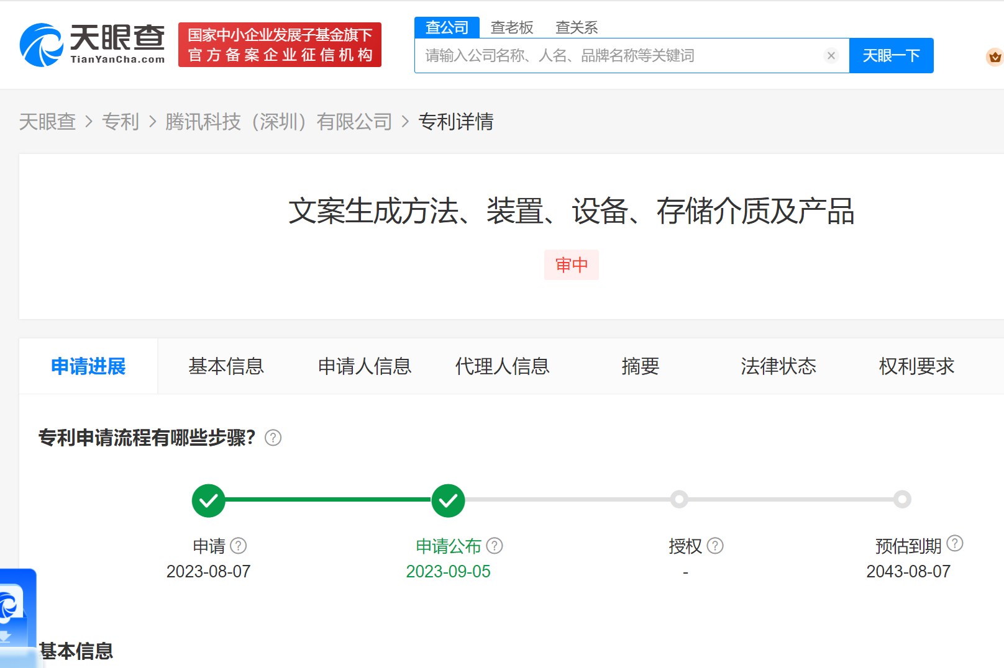Open the TianYanCha logo homepage
Viewport: 1004px width, 668px height.
pyautogui.click(x=92, y=45)
